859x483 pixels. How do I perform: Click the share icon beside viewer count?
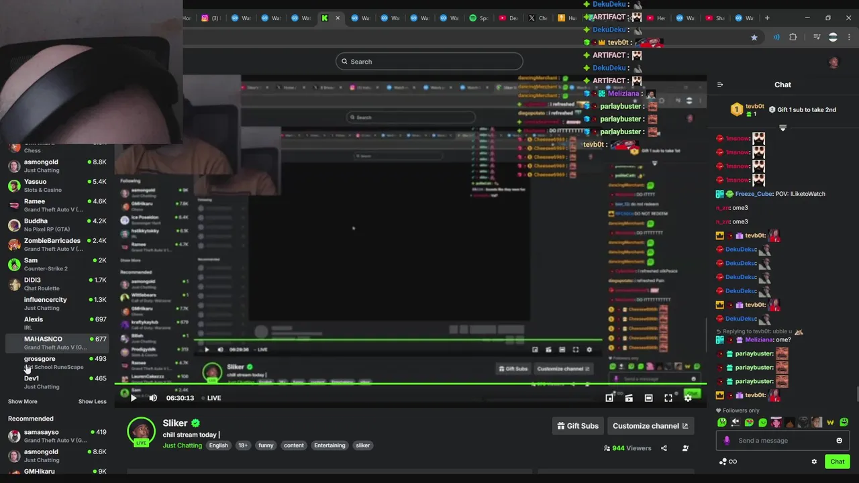click(664, 448)
